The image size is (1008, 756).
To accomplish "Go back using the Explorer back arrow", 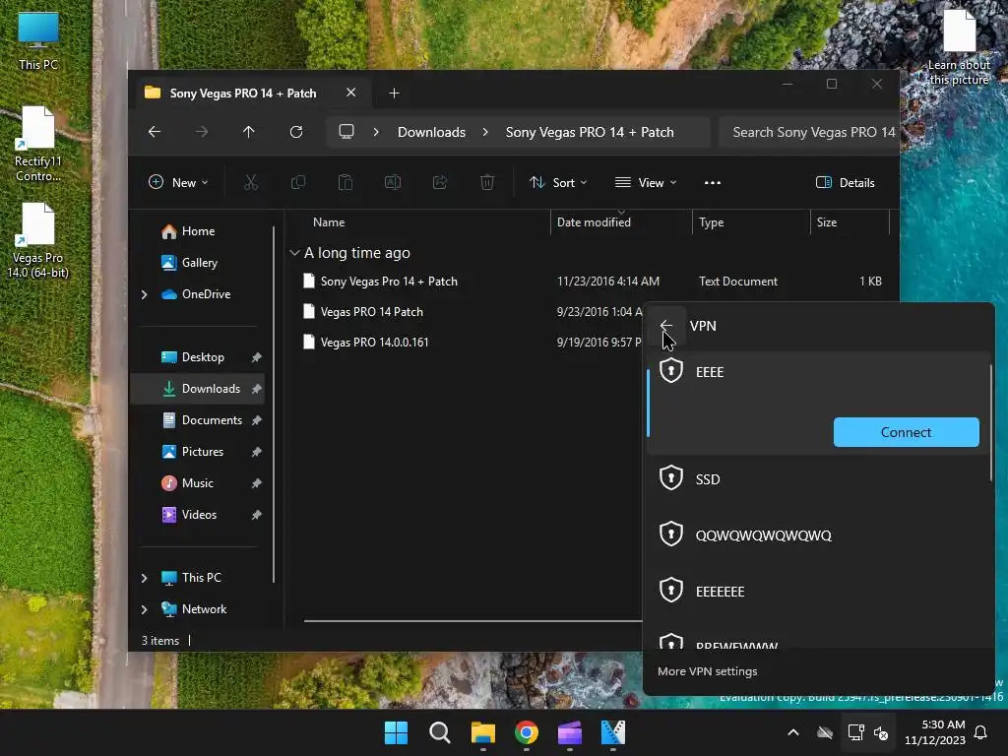I will [155, 132].
